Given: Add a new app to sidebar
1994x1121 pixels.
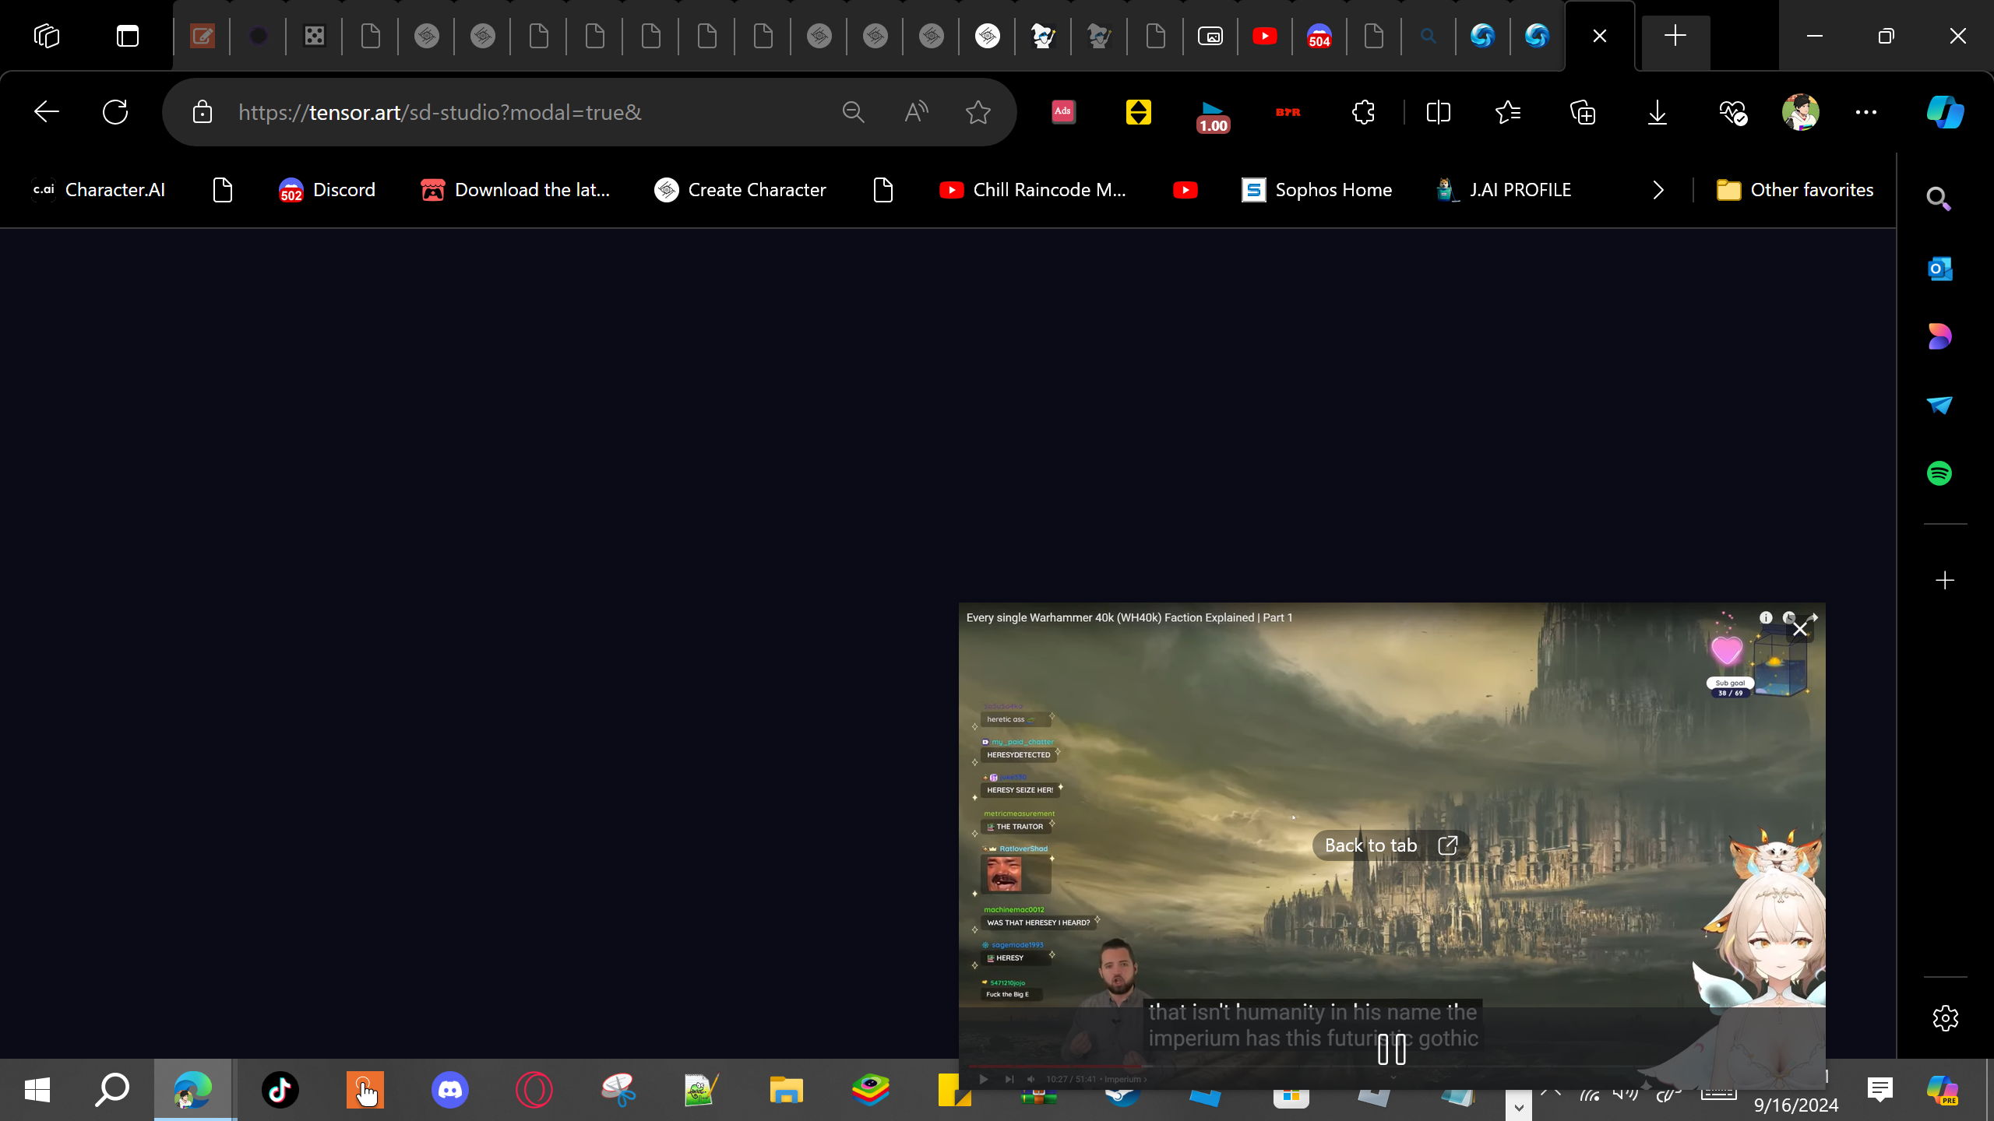Looking at the screenshot, I should coord(1945,581).
